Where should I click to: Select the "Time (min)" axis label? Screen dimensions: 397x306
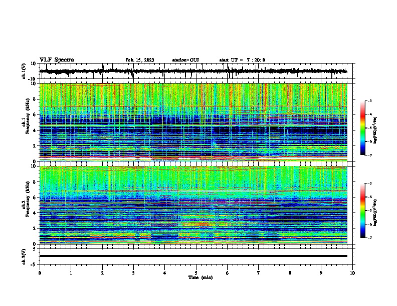tap(201, 277)
